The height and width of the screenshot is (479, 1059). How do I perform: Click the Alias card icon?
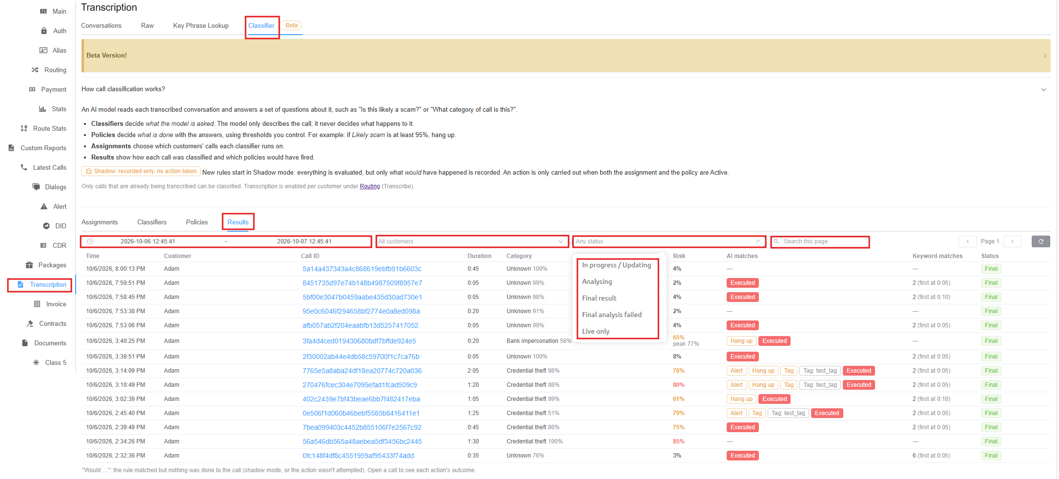pyautogui.click(x=43, y=50)
